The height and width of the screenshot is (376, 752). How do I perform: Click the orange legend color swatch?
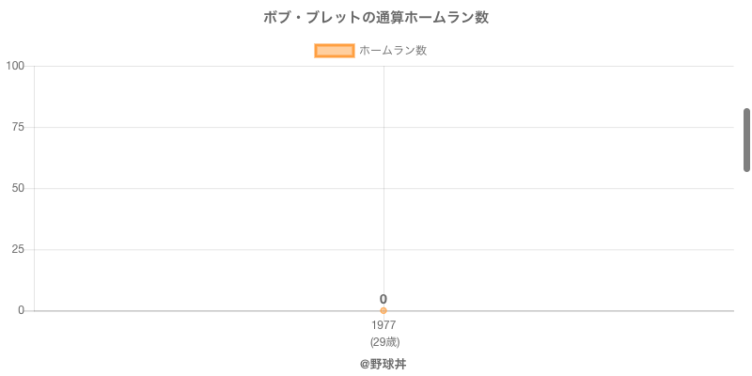[x=334, y=51]
